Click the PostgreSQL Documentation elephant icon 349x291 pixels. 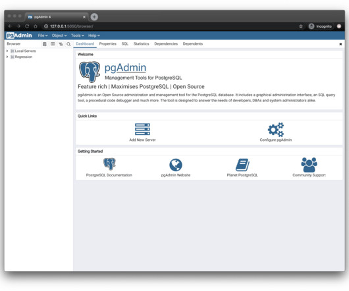pyautogui.click(x=109, y=164)
